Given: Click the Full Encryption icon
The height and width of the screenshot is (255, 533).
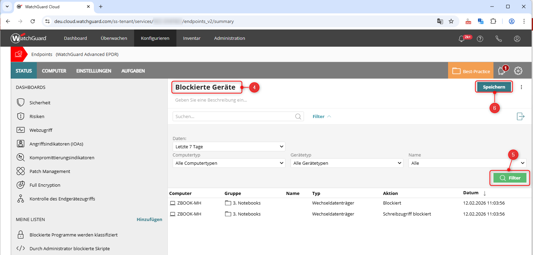Looking at the screenshot, I should point(21,185).
